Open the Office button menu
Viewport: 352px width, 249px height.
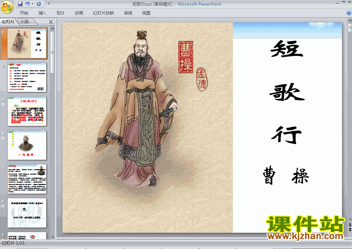point(7,7)
